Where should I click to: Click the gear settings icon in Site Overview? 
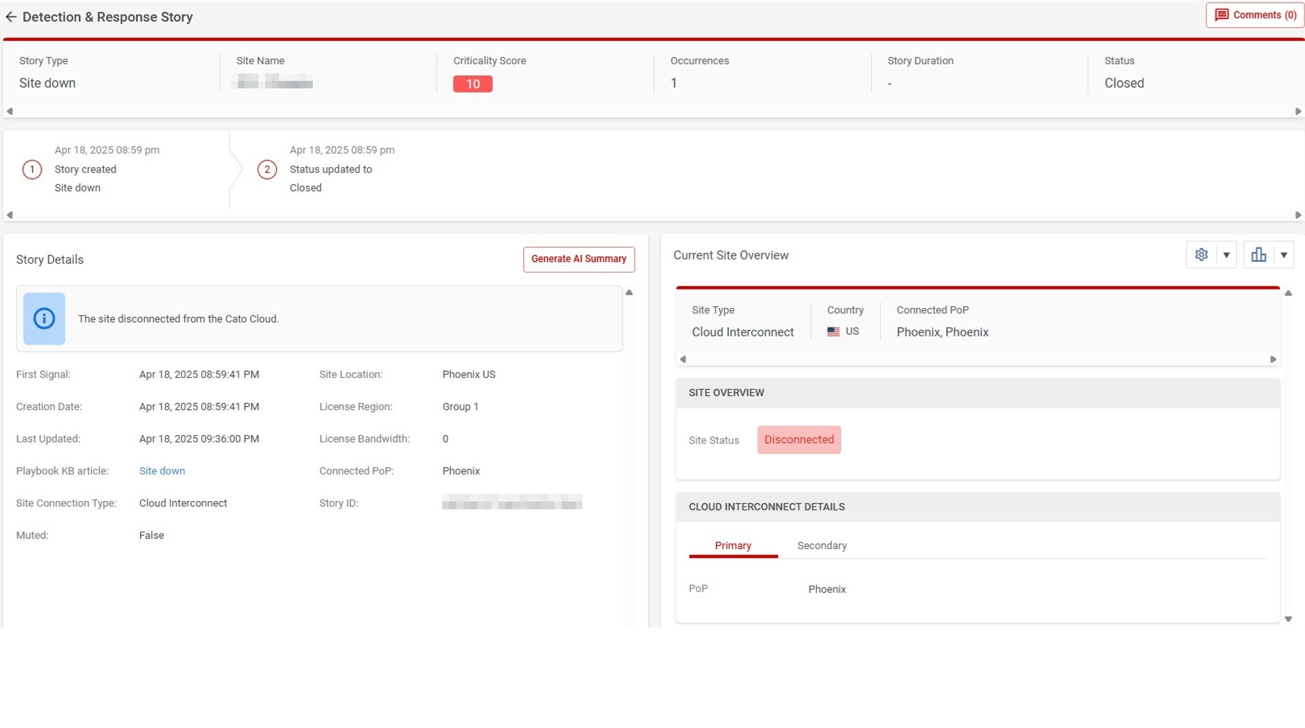1201,255
